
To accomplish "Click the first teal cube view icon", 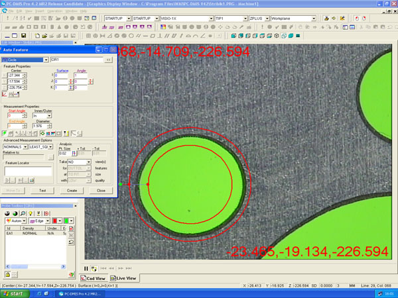I will point(233,36).
